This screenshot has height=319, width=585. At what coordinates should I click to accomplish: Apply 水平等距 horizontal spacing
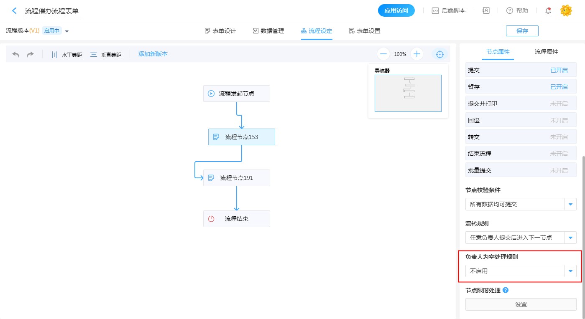pos(66,55)
